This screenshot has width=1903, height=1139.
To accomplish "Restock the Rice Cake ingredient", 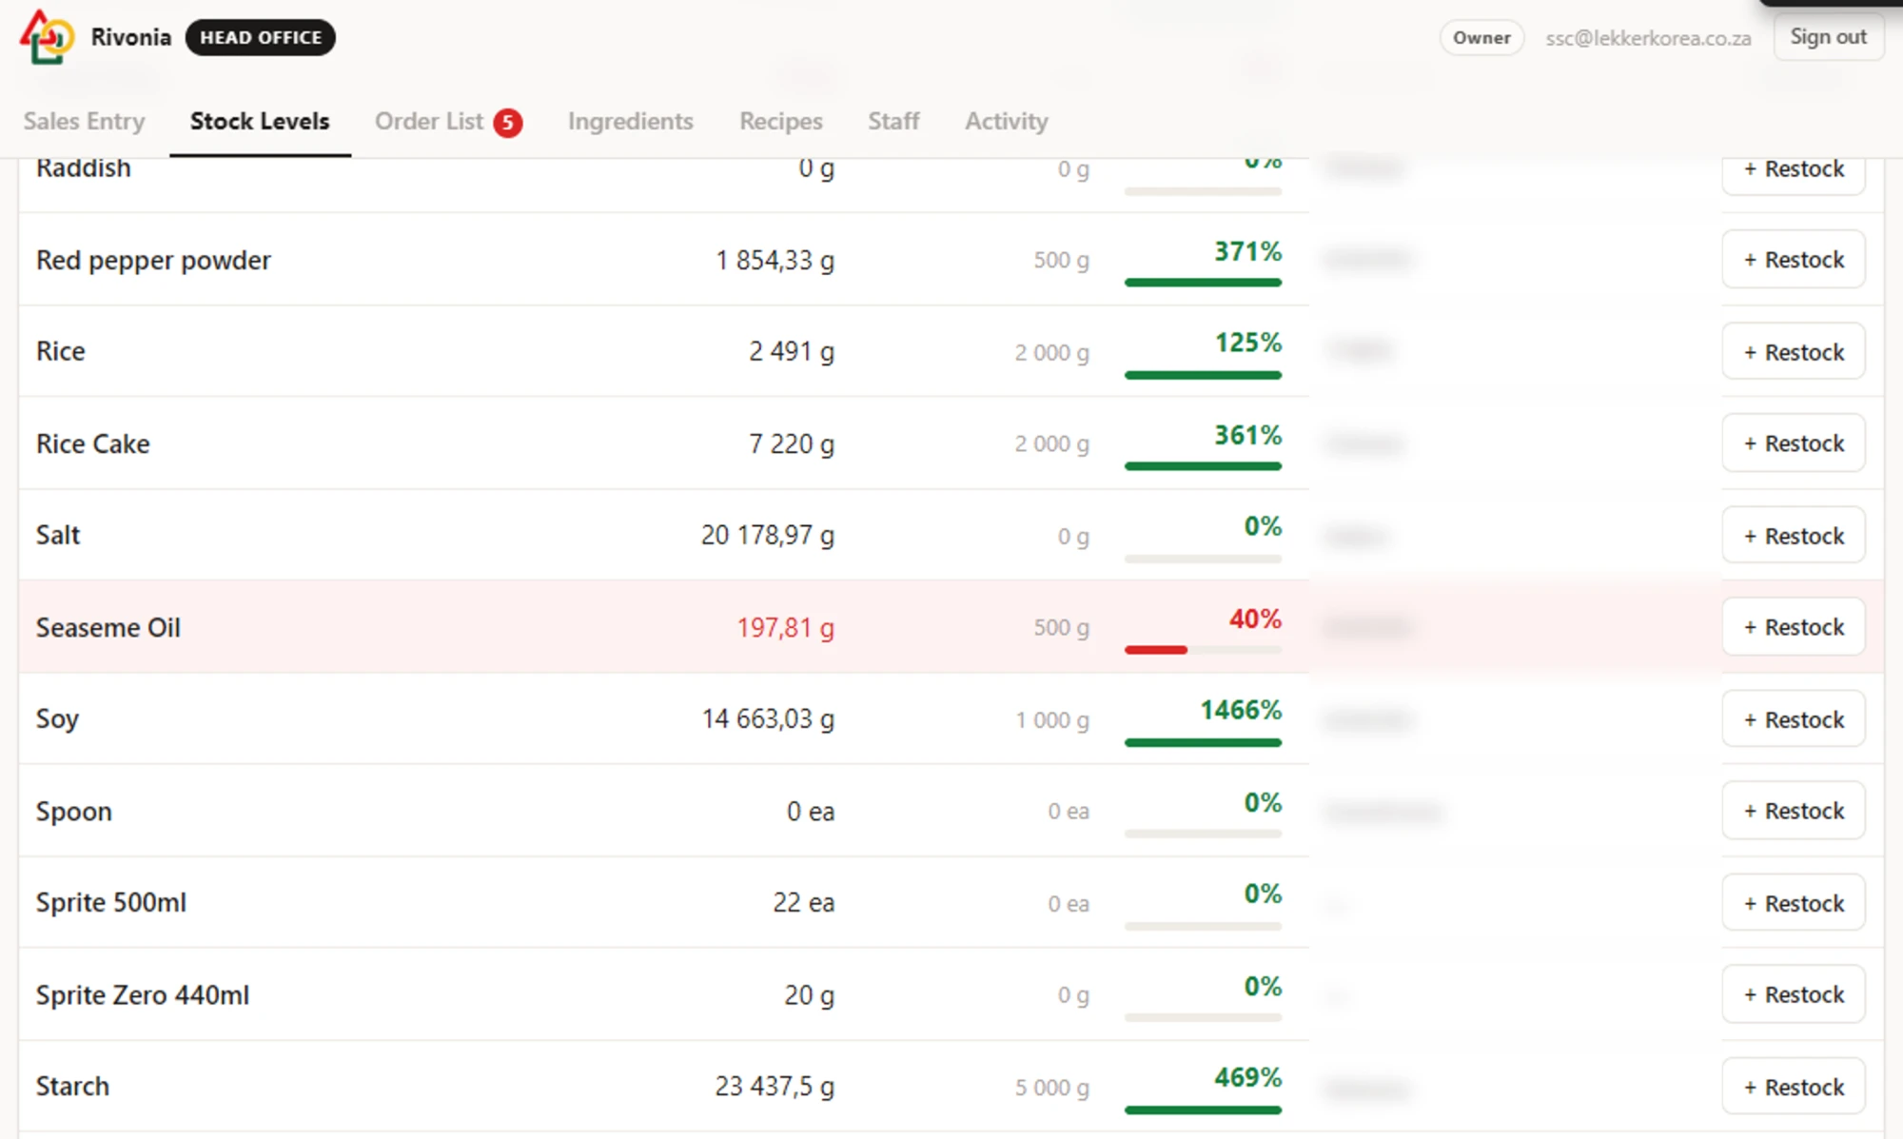I will pos(1794,443).
